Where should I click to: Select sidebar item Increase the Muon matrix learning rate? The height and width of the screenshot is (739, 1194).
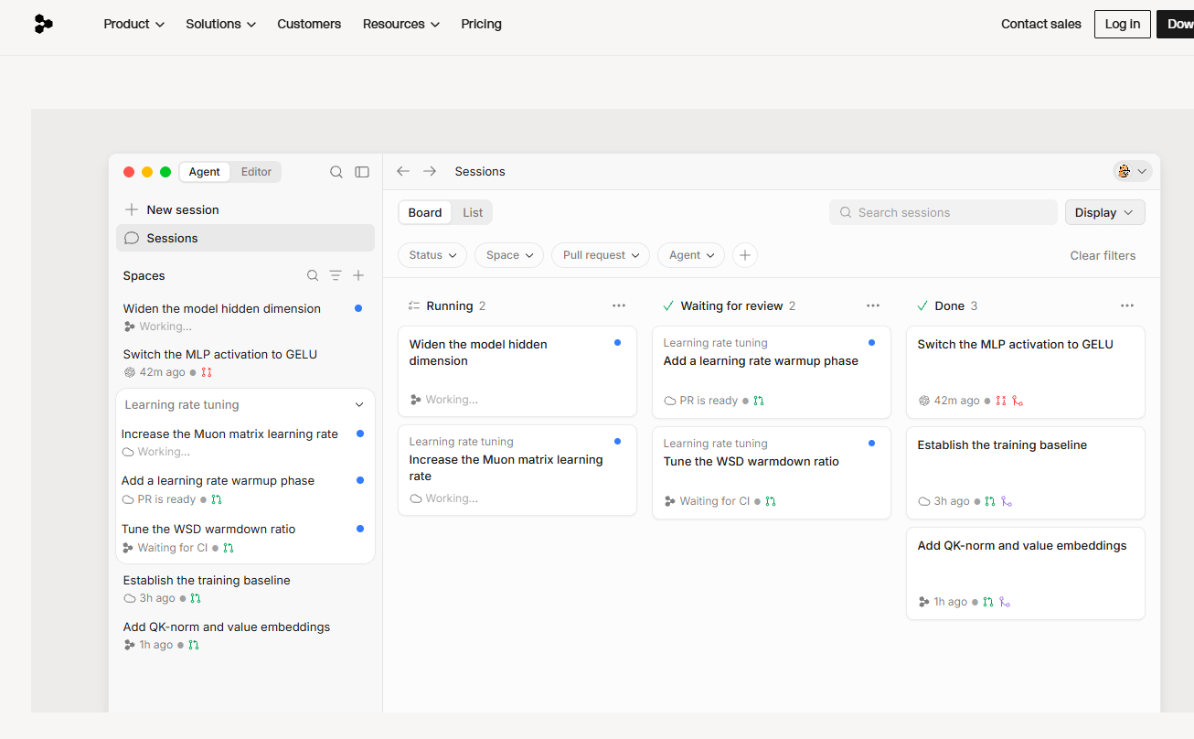point(245,443)
